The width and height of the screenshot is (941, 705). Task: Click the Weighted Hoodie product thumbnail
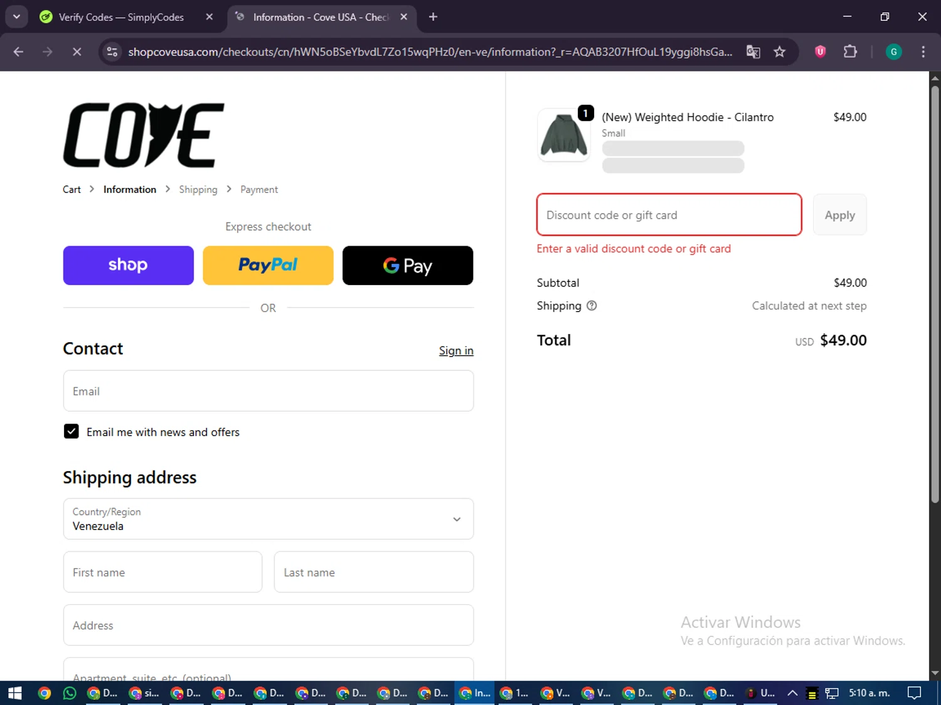point(563,135)
